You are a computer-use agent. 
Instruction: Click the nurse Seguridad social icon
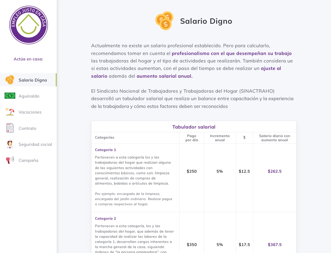[10, 144]
